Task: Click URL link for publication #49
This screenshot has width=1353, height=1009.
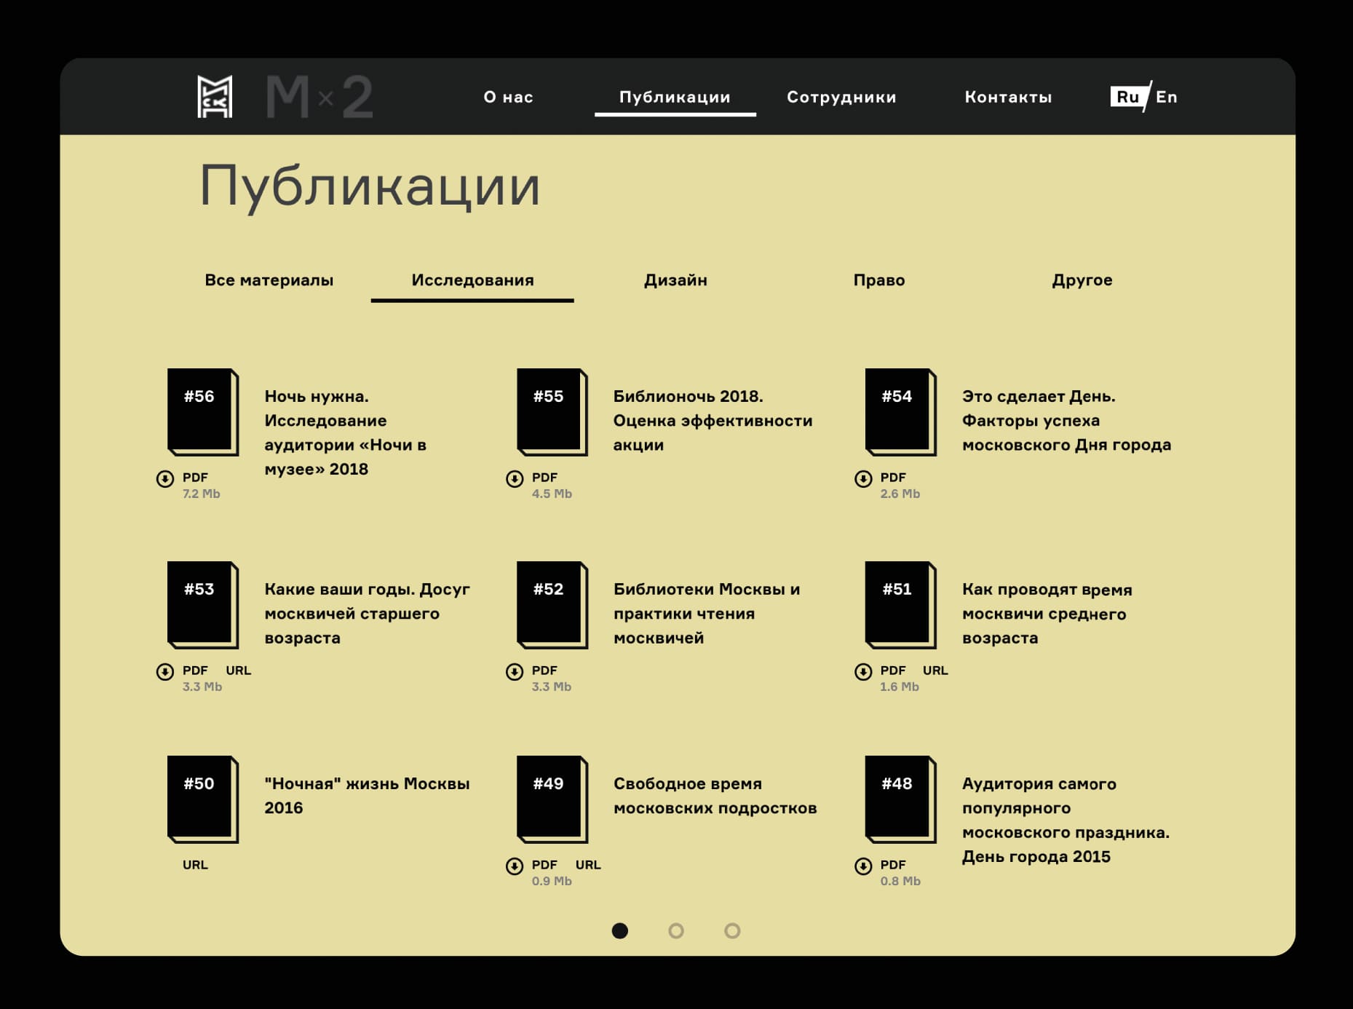Action: [x=588, y=865]
